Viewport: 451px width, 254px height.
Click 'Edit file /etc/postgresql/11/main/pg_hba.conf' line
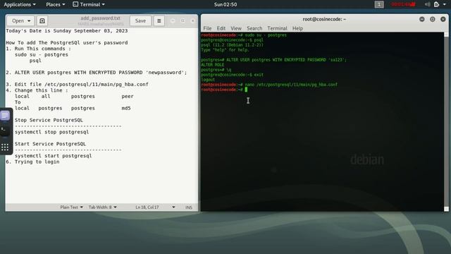tap(77, 85)
